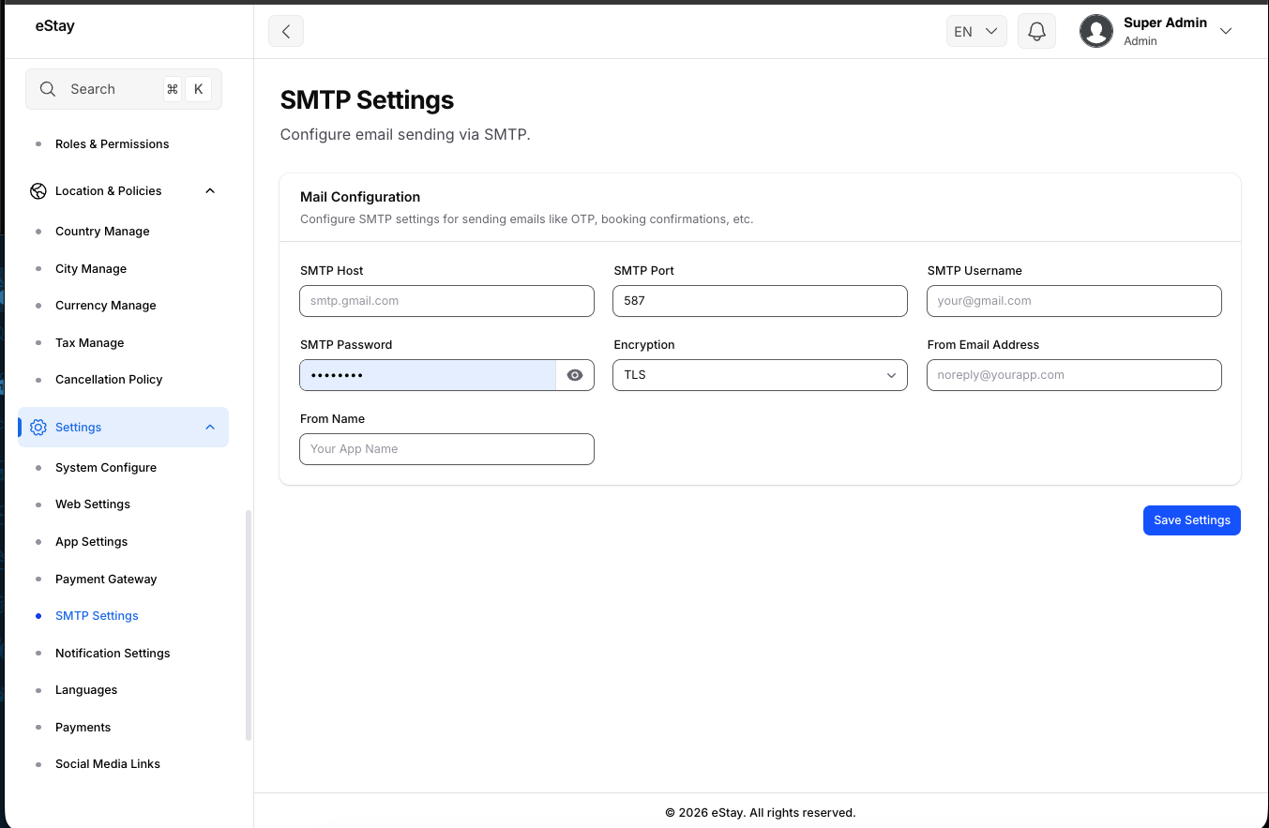Open Roles & Permissions page

[x=113, y=144]
